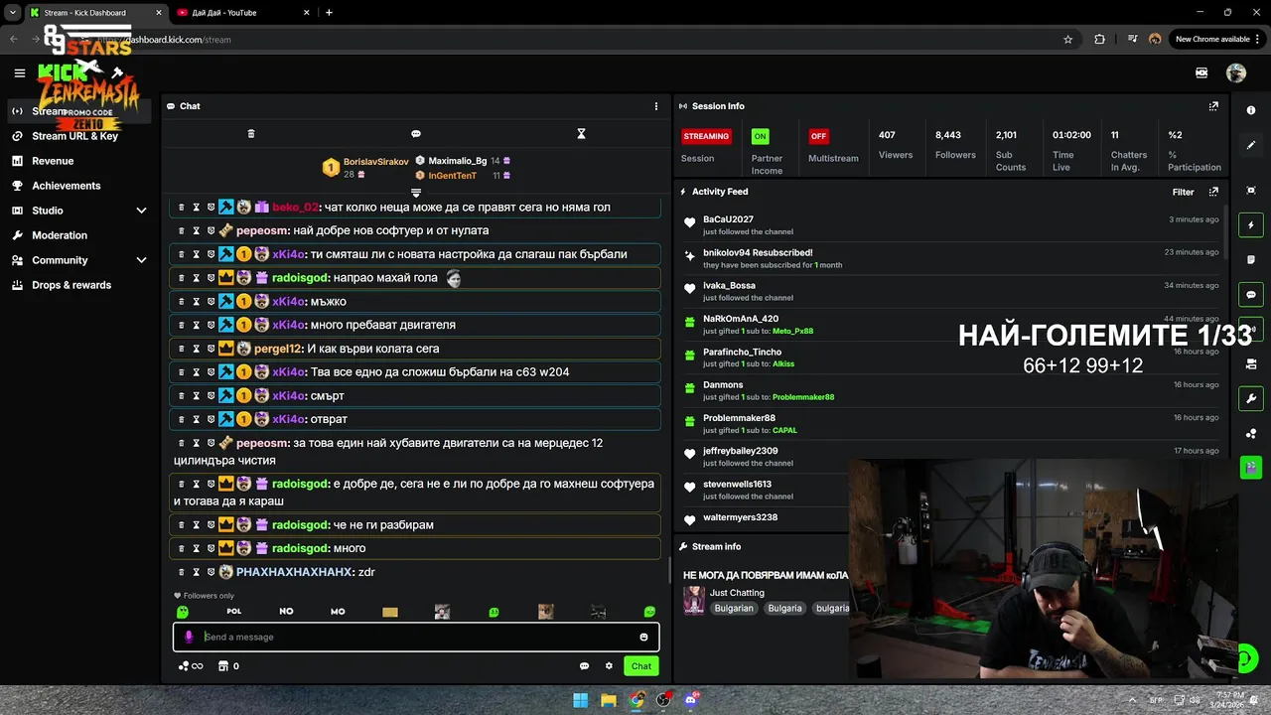Screen dimensions: 1271x715
Task: Click the pencil edit icon in right sidebar
Action: click(x=1251, y=145)
